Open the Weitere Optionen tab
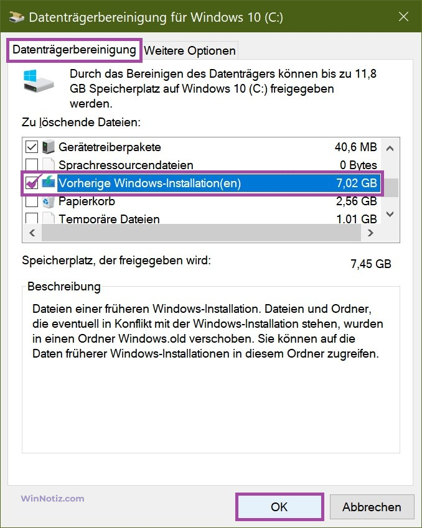 tap(190, 50)
